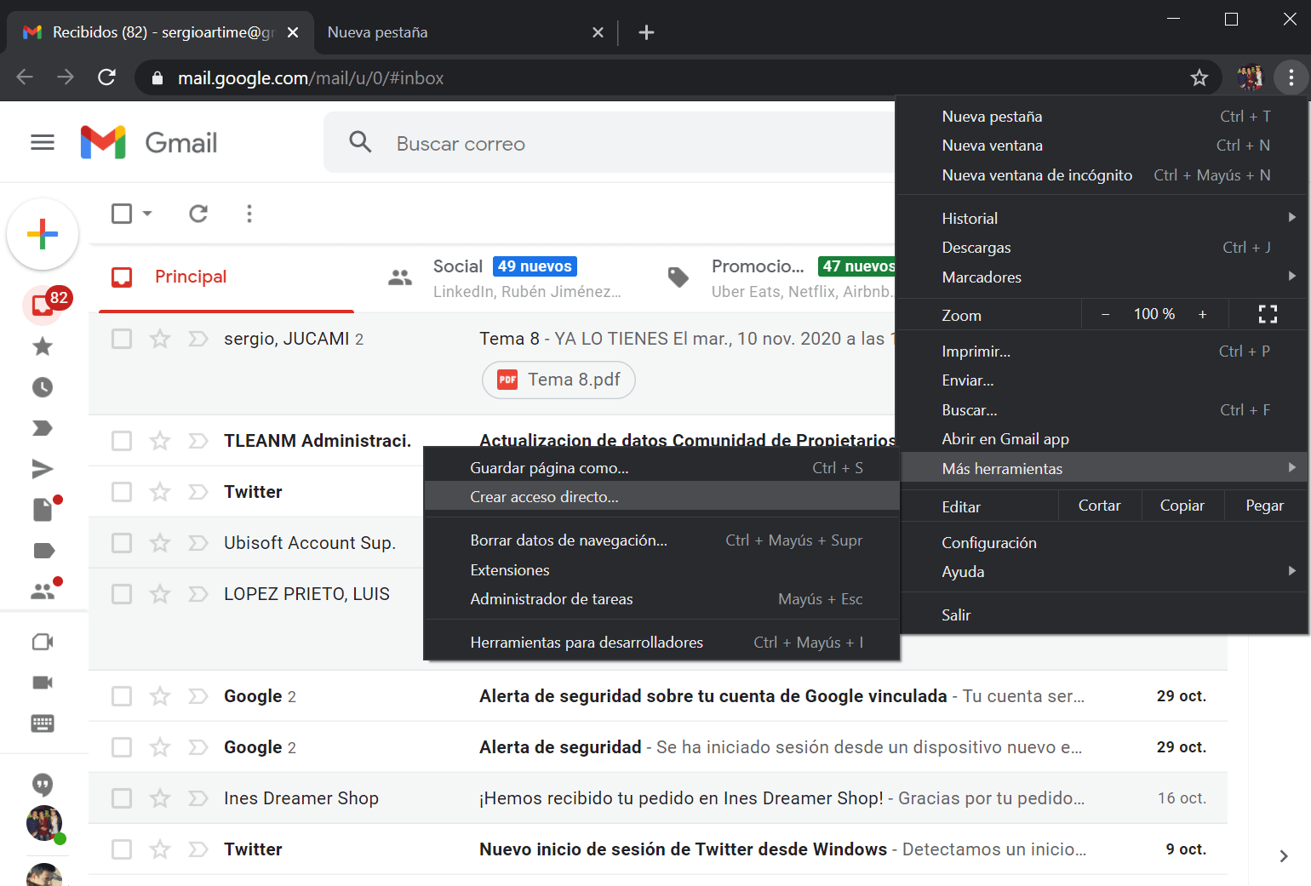Open Borrar datos de navegación…

(661, 540)
